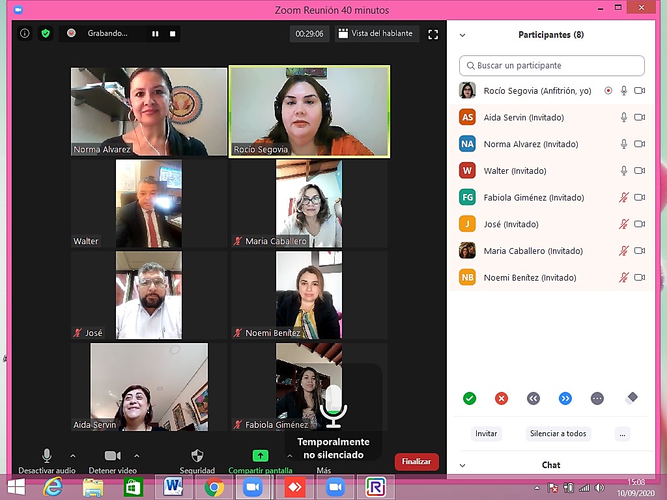Open the meeting information icon
667x500 pixels.
pyautogui.click(x=25, y=33)
